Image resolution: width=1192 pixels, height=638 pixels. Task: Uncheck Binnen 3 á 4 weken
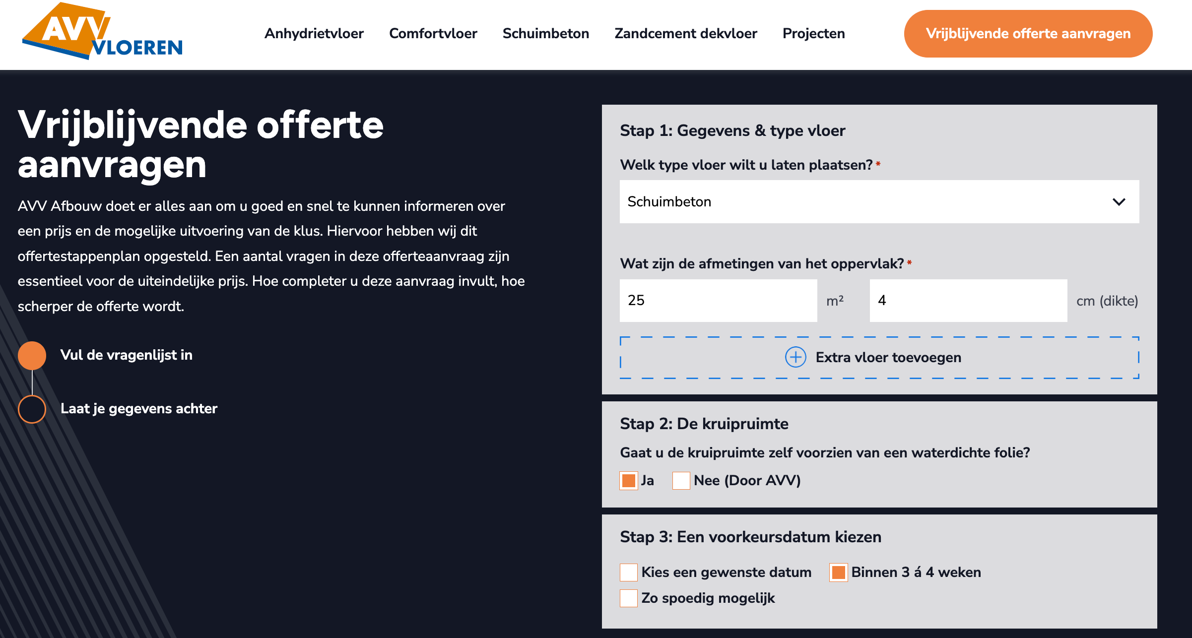pyautogui.click(x=838, y=572)
